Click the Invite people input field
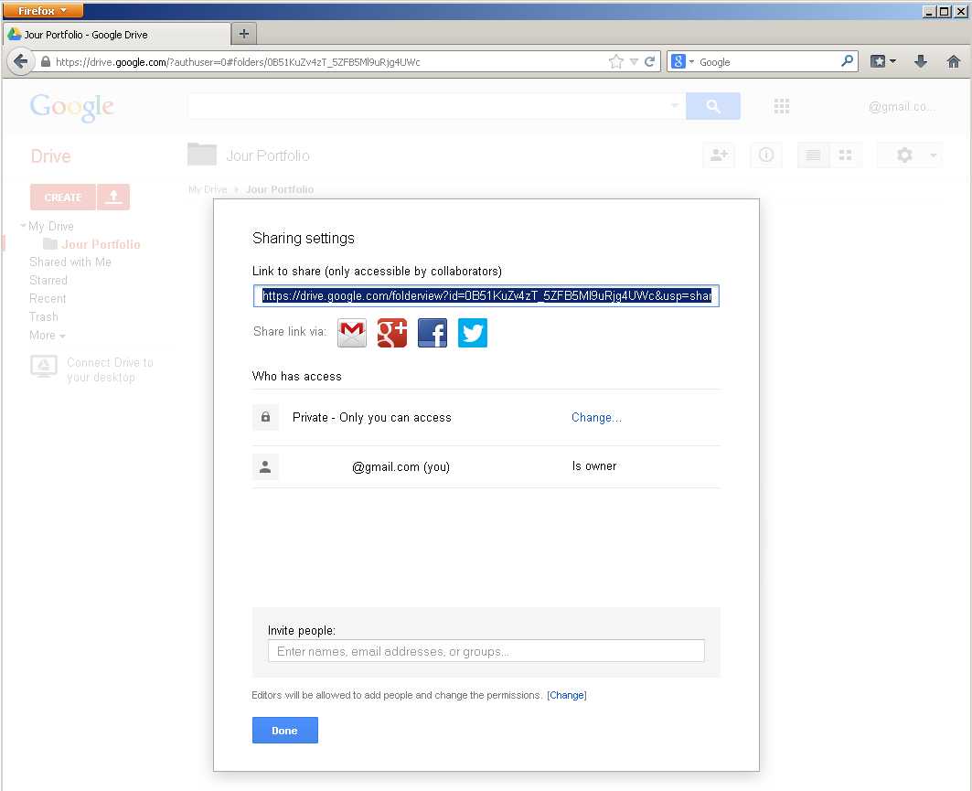 [x=486, y=651]
